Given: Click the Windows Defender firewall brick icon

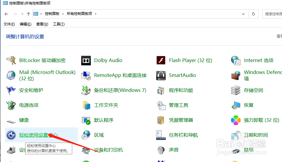Looking at the screenshot, I should pos(236,75).
